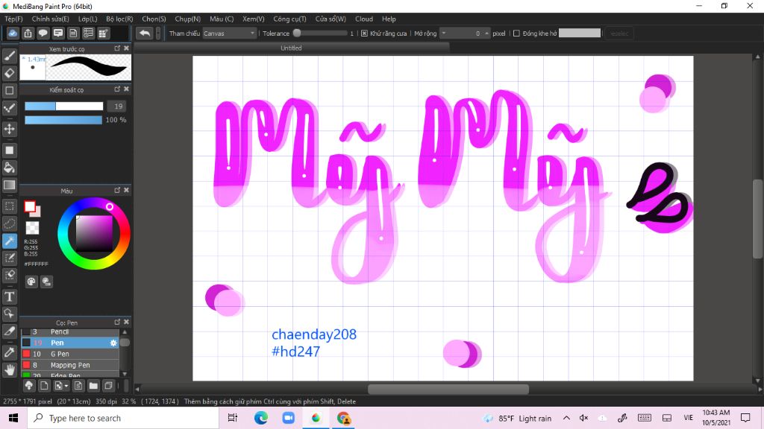The image size is (764, 429).
Task: Switch to the Untitled canvas tab
Action: [x=292, y=48]
